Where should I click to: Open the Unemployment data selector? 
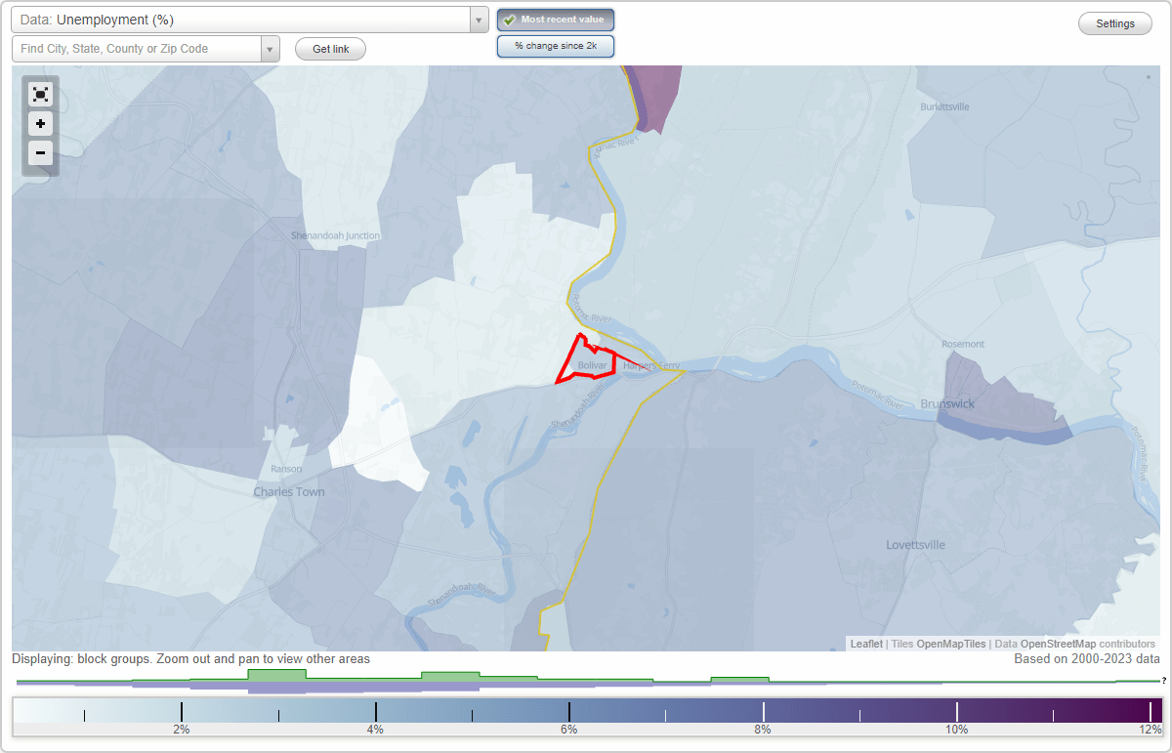244,19
